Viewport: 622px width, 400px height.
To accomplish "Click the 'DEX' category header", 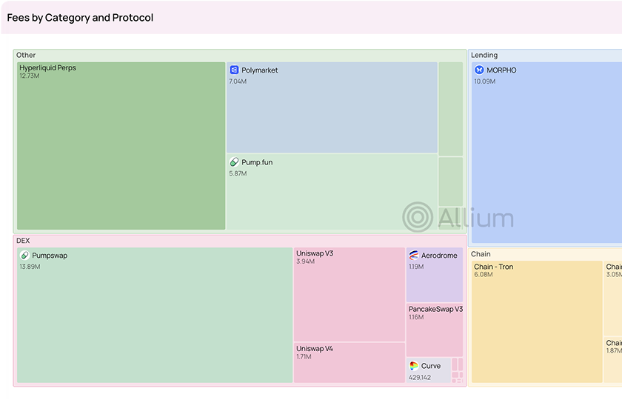I will 23,241.
